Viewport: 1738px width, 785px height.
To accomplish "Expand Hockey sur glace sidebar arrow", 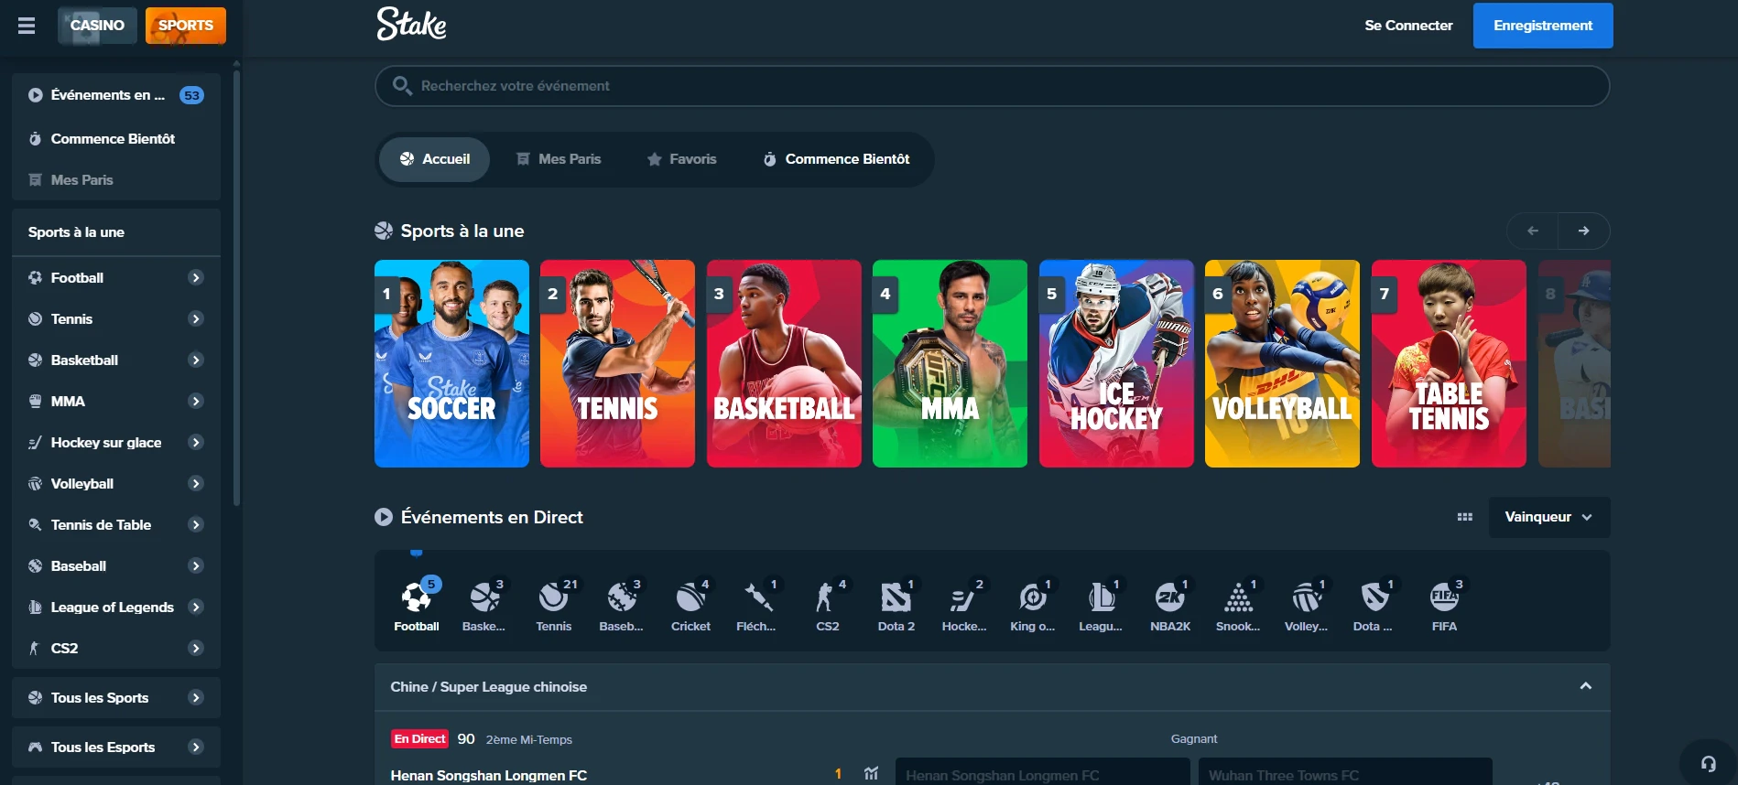I will point(196,442).
